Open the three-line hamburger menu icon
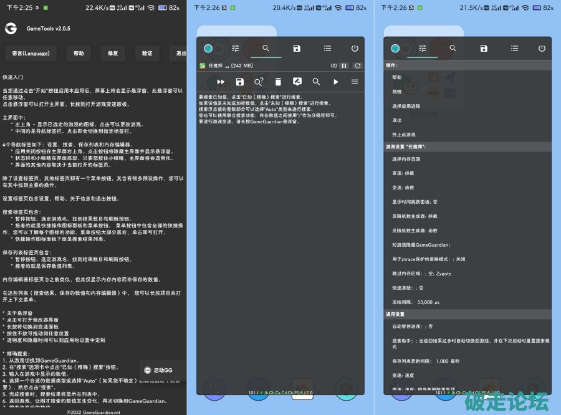 click(x=355, y=82)
